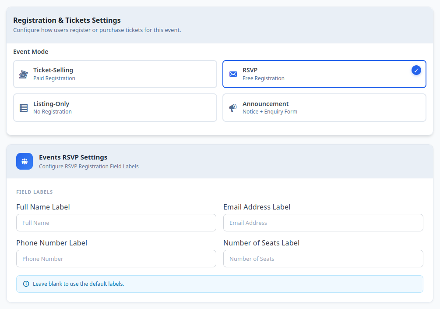
Task: Choose the Announcement event mode
Action: (x=324, y=107)
